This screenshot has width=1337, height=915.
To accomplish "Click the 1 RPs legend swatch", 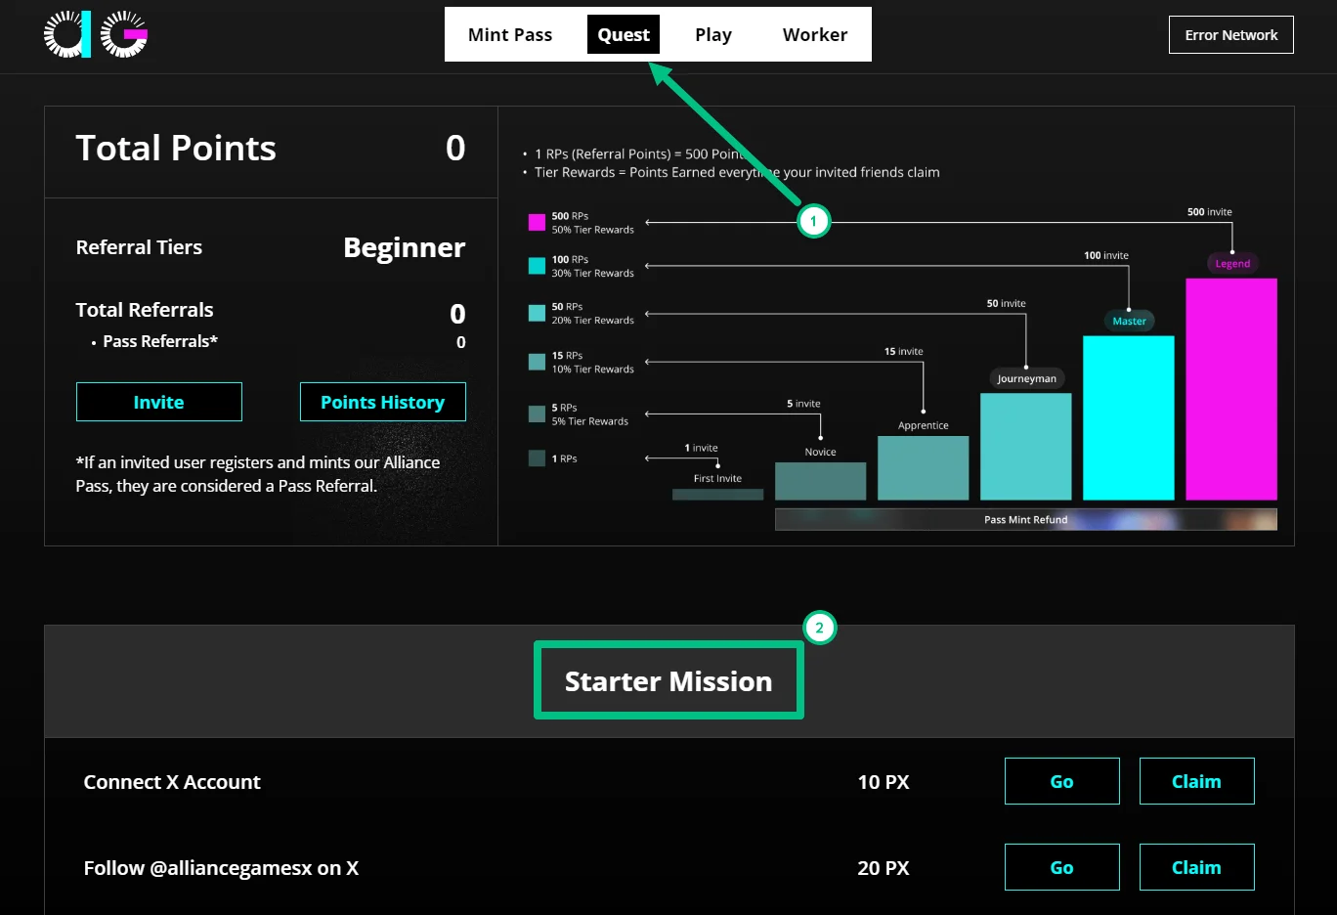I will [x=537, y=457].
